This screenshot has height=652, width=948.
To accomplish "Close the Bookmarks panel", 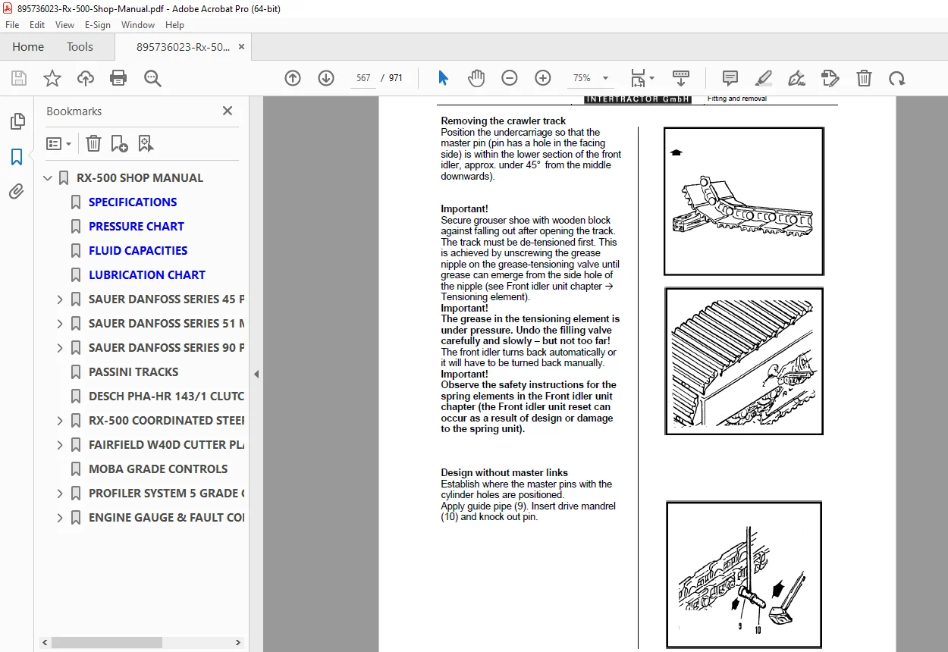I will (x=228, y=111).
